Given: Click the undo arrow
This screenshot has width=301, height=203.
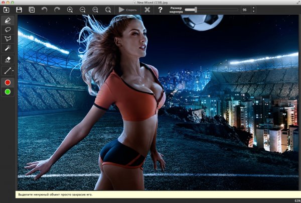Looking at the screenshot, I should [44, 10].
